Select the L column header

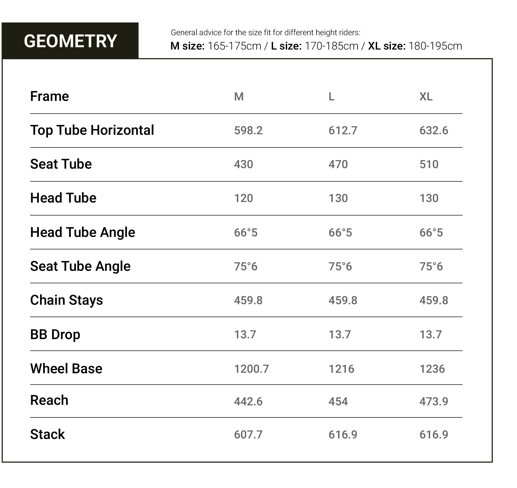click(x=332, y=97)
